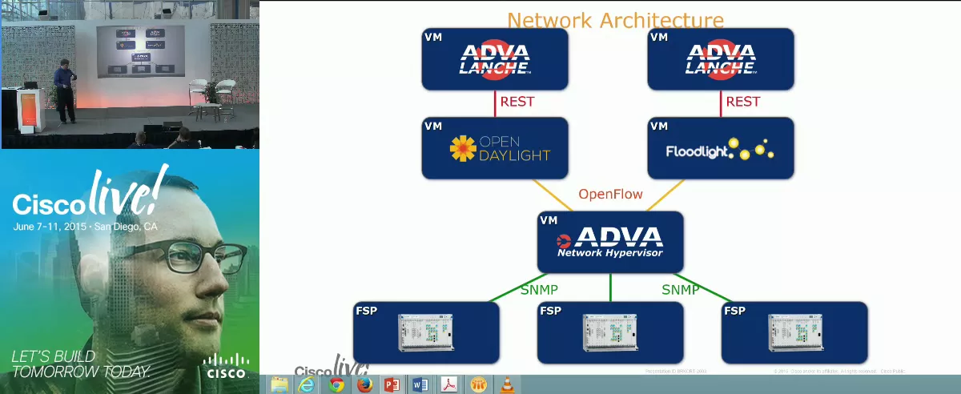Click the OpenFlow label
Viewport: 961px width, 394px height.
[x=612, y=195]
